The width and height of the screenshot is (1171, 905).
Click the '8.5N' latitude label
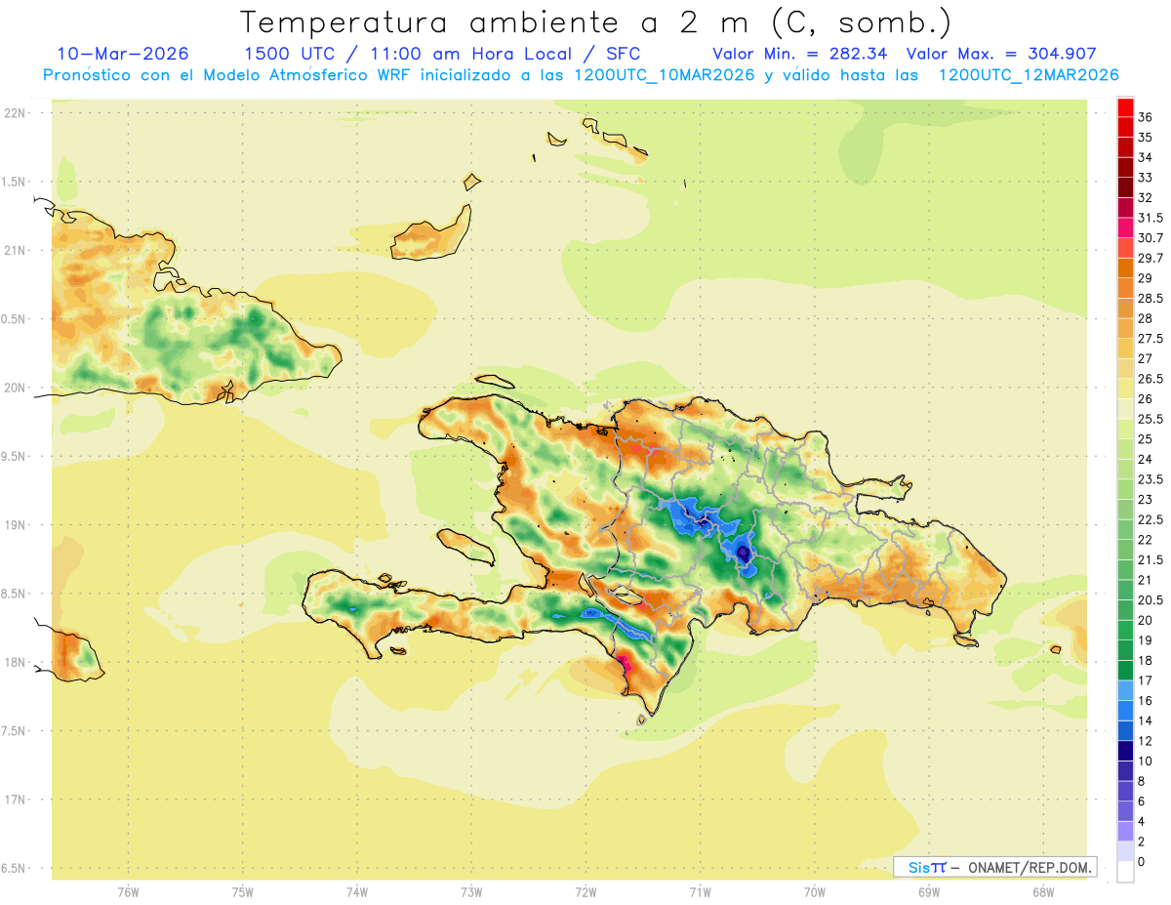click(x=14, y=594)
